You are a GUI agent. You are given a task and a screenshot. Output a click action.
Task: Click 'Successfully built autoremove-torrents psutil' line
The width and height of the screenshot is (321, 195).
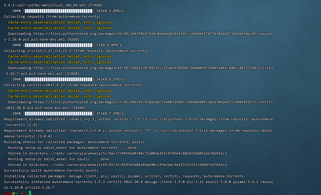pos(51,170)
